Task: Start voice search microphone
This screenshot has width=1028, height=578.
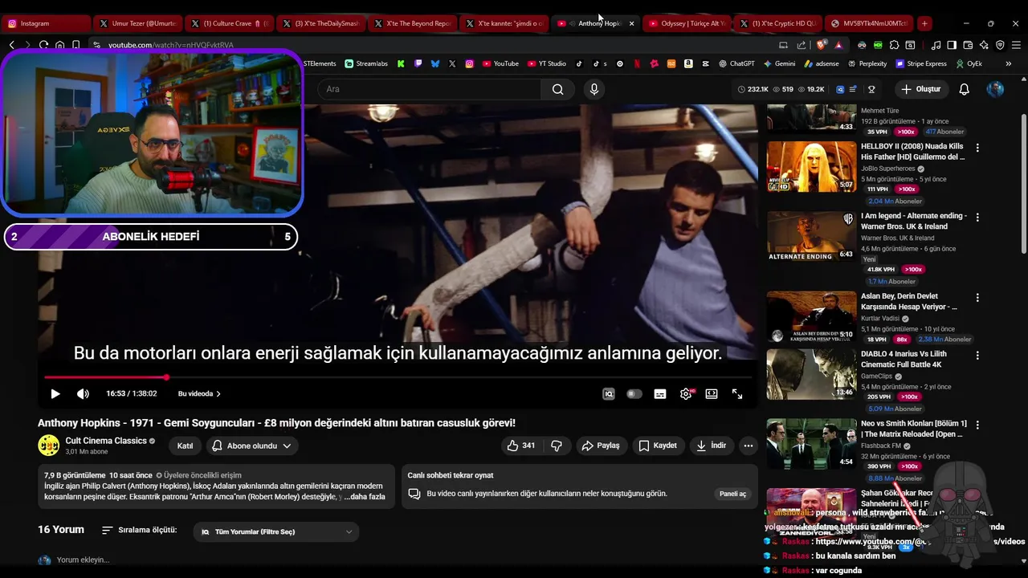Action: pyautogui.click(x=594, y=89)
